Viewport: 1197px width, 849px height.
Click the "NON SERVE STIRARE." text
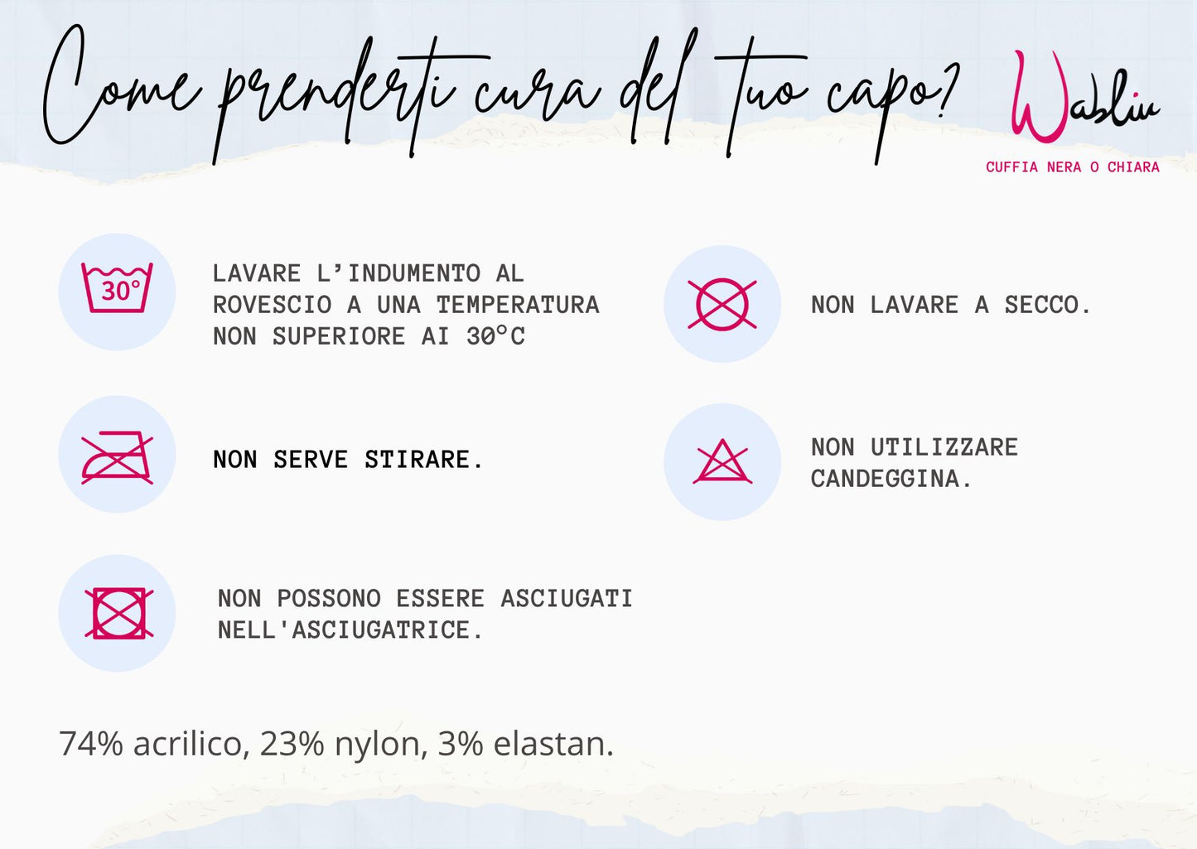pos(348,460)
